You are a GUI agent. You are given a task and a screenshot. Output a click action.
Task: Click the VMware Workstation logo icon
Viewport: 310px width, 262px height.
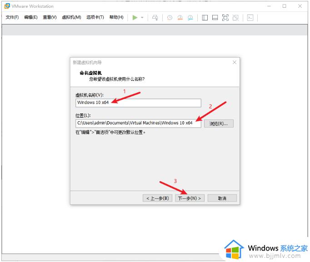point(7,6)
